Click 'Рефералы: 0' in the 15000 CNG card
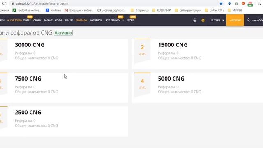The image size is (263, 148). pyautogui.click(x=168, y=53)
